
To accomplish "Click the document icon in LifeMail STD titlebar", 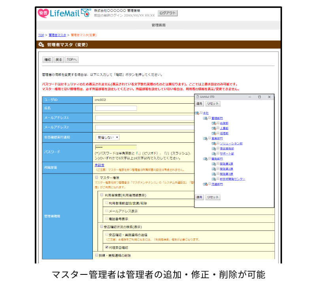I will point(197,97).
